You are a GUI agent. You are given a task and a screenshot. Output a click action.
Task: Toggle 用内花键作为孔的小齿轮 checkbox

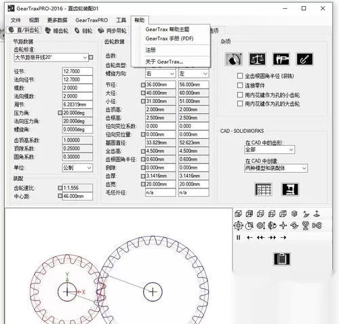tap(240, 95)
